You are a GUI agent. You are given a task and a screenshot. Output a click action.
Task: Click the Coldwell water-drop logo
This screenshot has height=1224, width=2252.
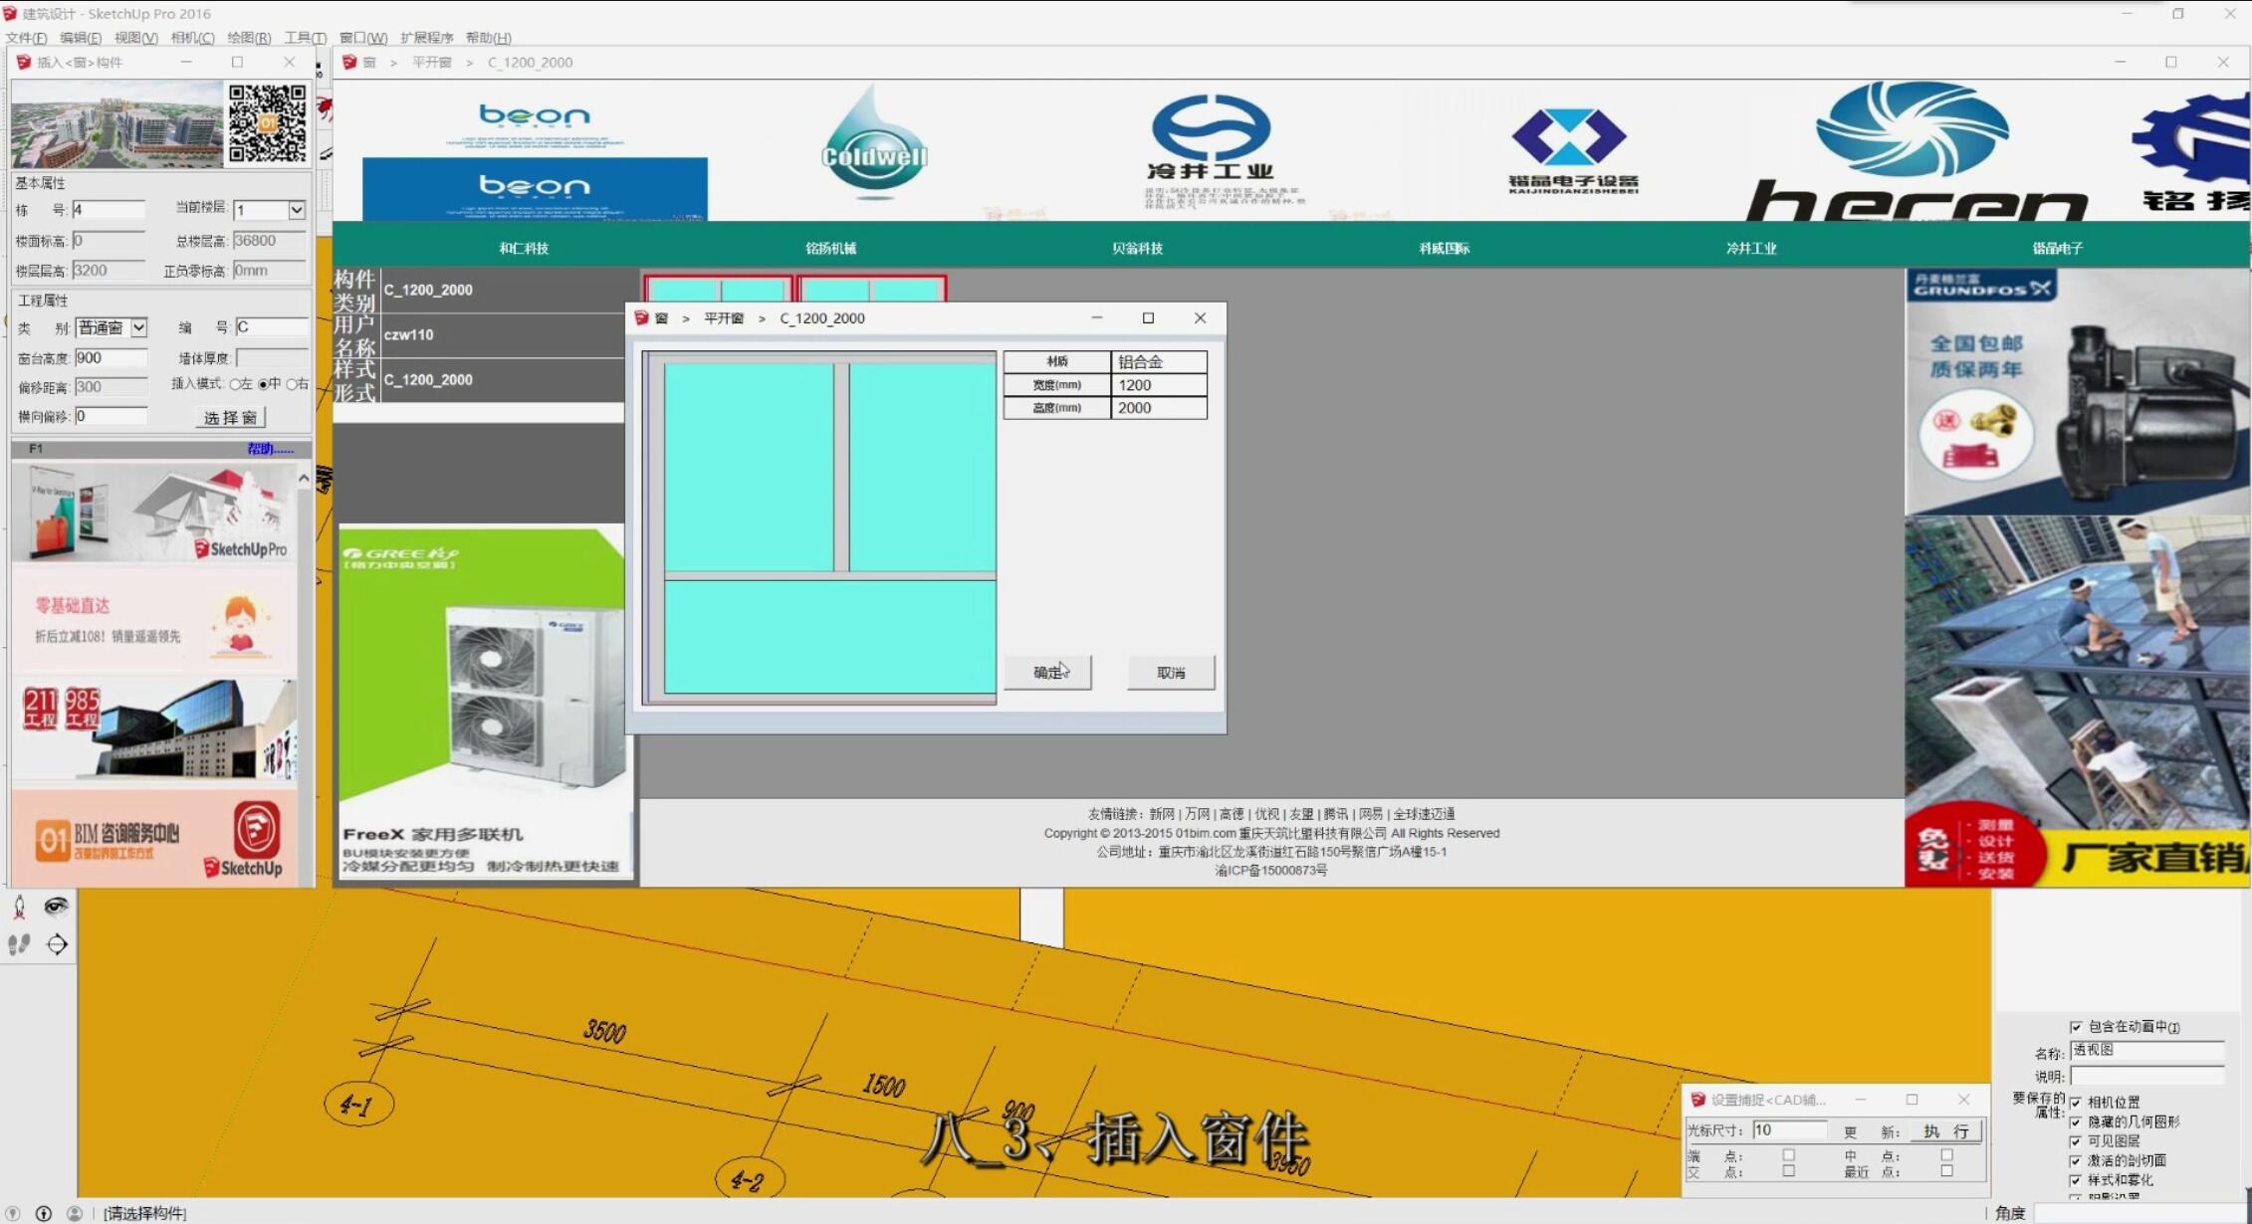coord(874,142)
